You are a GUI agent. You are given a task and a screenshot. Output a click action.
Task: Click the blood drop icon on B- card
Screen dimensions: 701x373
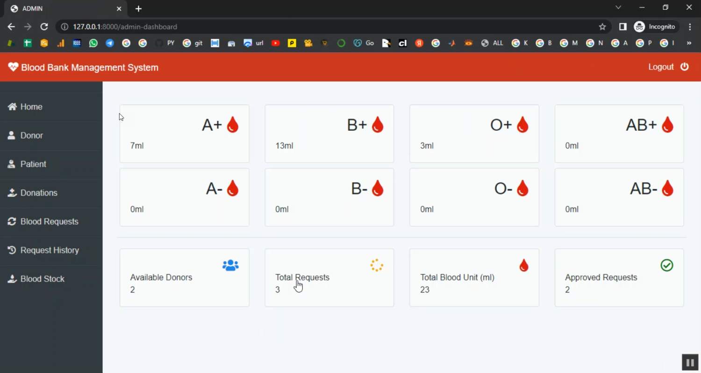tap(378, 188)
